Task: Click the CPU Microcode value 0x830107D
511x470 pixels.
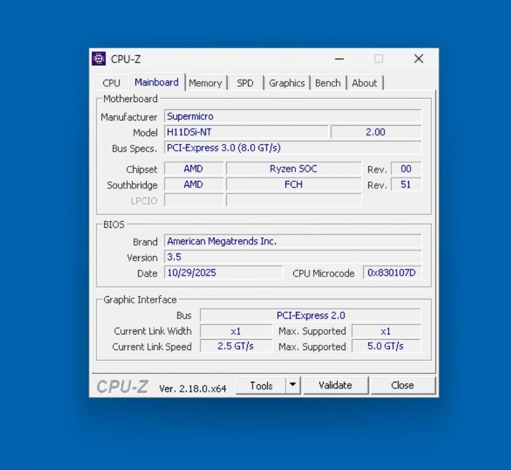Action: coord(392,273)
